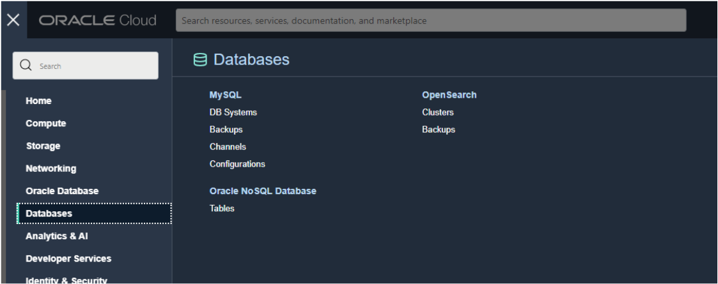This screenshot has height=284, width=718.
Task: Click the OpenSearch section heading
Action: 449,95
